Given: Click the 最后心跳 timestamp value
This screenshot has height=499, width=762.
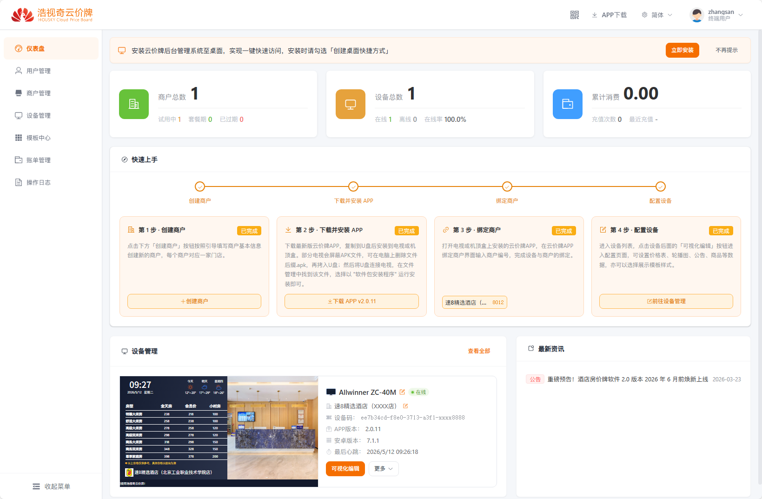Looking at the screenshot, I should click(x=392, y=452).
